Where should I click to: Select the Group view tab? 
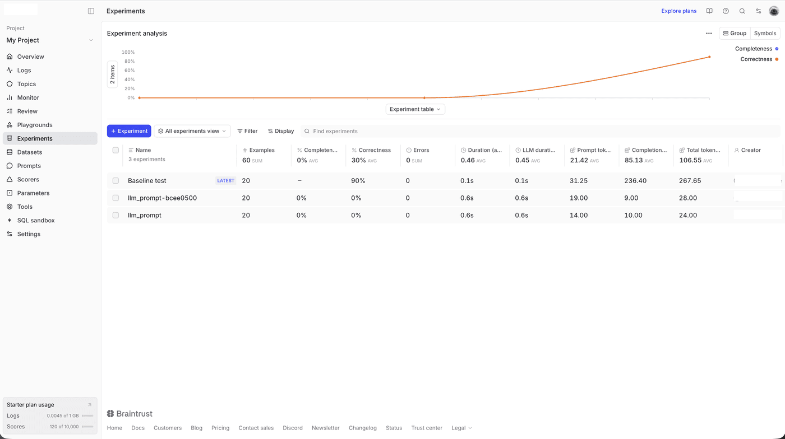pos(735,33)
